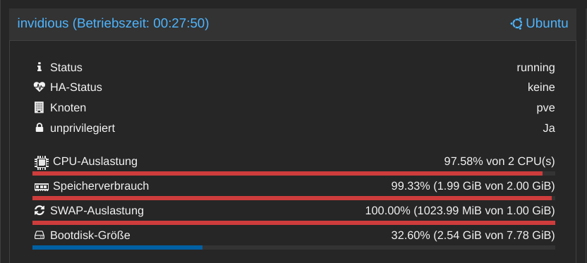Click the 97.58% CPU value text
Viewport: 587px width, 263px height.
point(500,161)
